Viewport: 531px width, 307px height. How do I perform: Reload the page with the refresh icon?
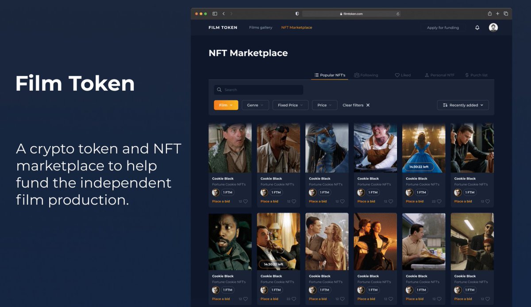[x=398, y=14]
